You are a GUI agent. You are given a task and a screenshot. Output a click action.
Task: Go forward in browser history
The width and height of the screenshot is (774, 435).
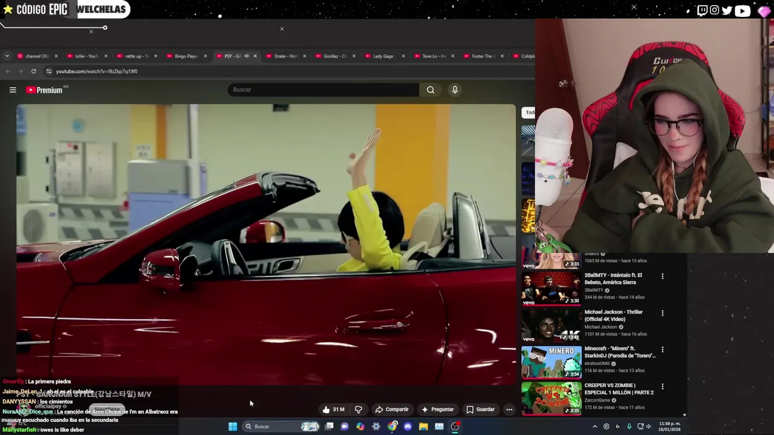tap(21, 71)
